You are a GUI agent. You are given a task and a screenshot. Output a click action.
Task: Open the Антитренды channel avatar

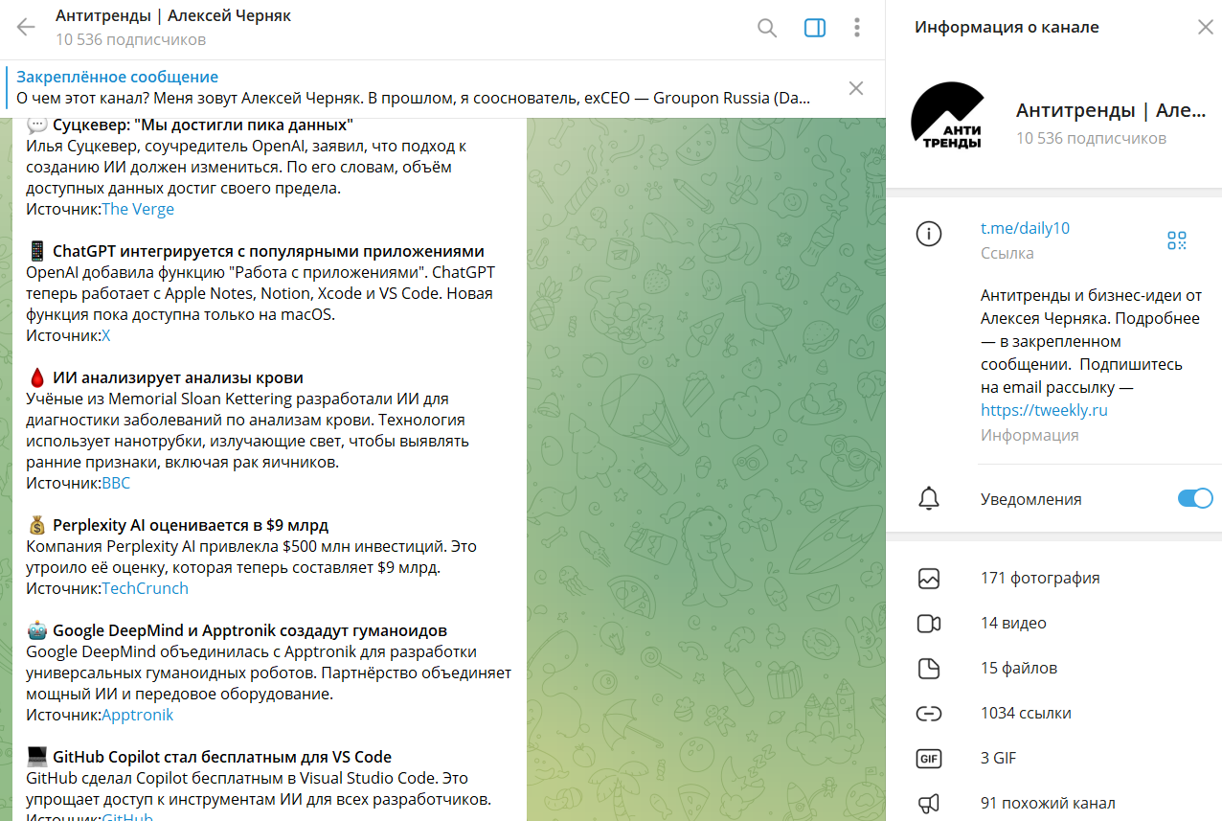947,116
